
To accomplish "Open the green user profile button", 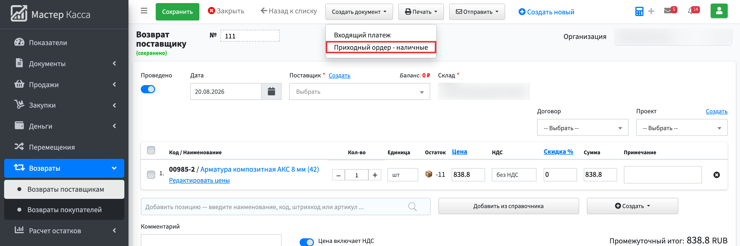I will click(x=719, y=11).
